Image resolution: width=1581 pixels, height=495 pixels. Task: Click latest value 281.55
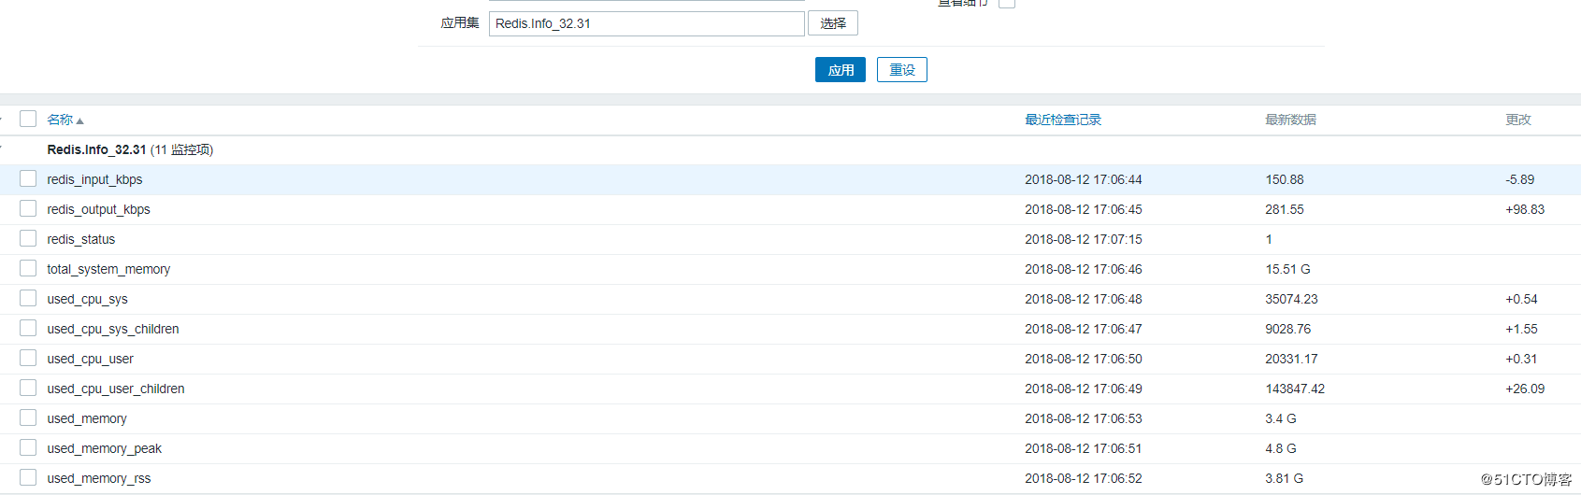(1285, 209)
